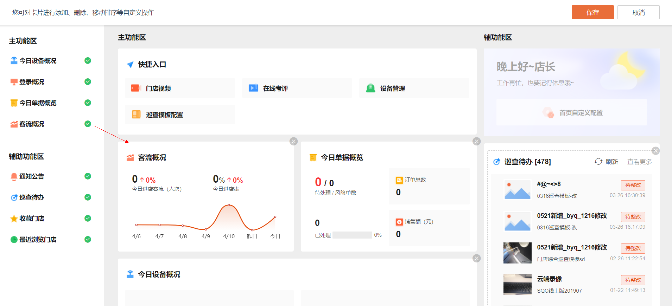Image resolution: width=672 pixels, height=306 pixels.
Task: Click the 云端录像 task title
Action: [550, 279]
